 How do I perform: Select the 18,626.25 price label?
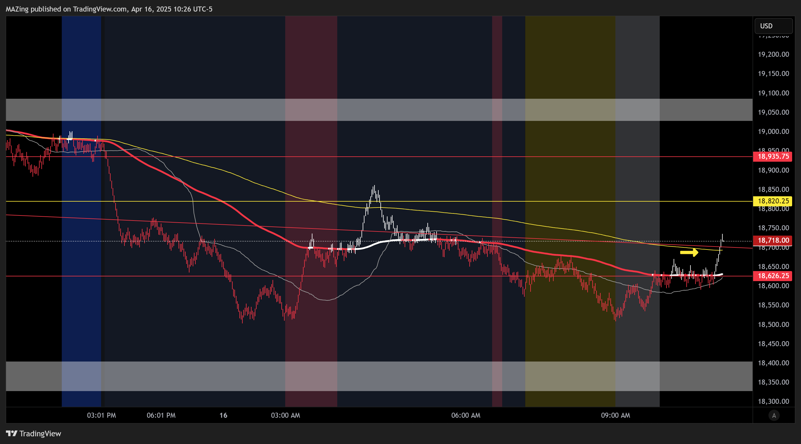pos(772,276)
